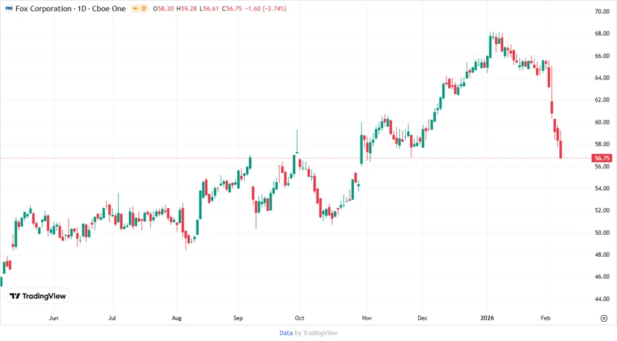Click the 52.00 price axis label
Image resolution: width=617 pixels, height=341 pixels.
(x=602, y=210)
